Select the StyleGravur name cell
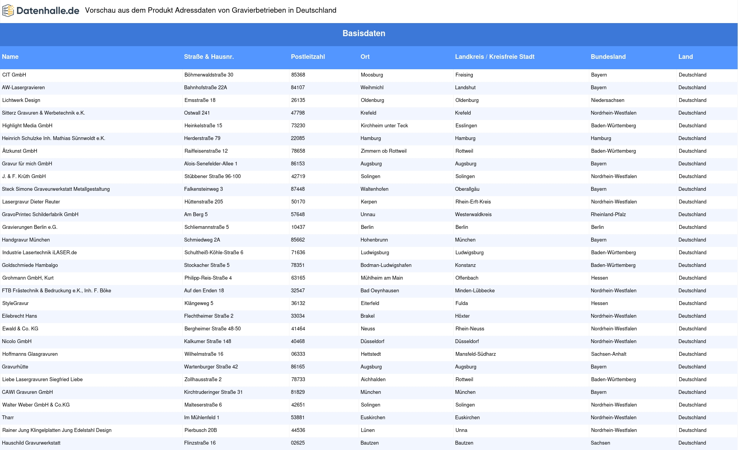 15,303
